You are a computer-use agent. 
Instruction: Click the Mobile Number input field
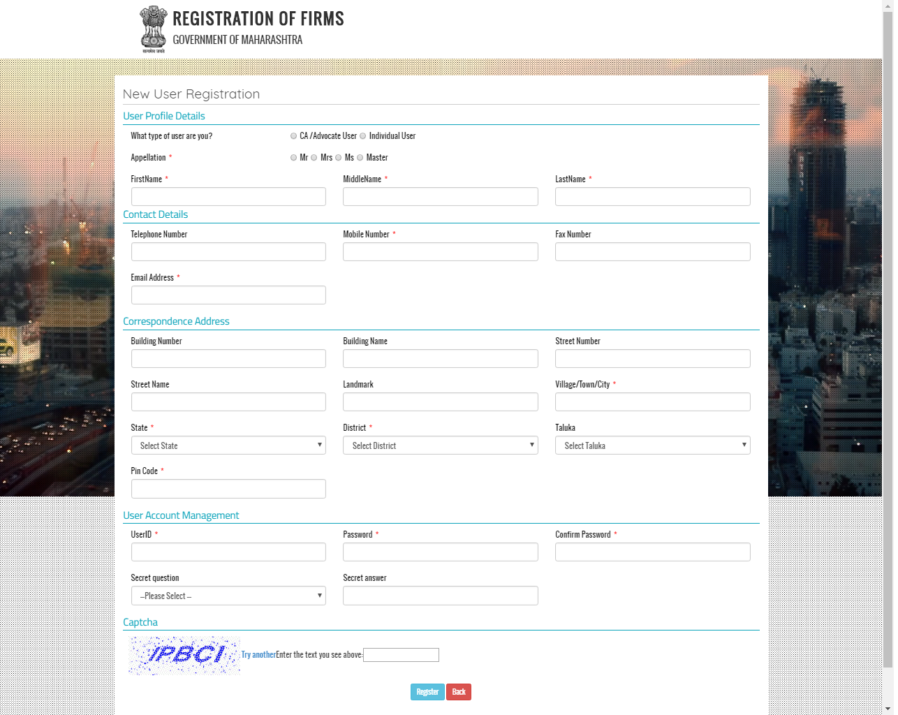click(440, 252)
